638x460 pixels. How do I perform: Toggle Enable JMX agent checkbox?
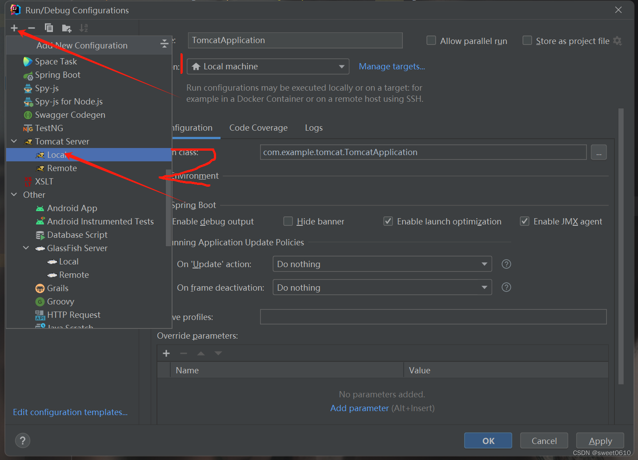point(525,221)
